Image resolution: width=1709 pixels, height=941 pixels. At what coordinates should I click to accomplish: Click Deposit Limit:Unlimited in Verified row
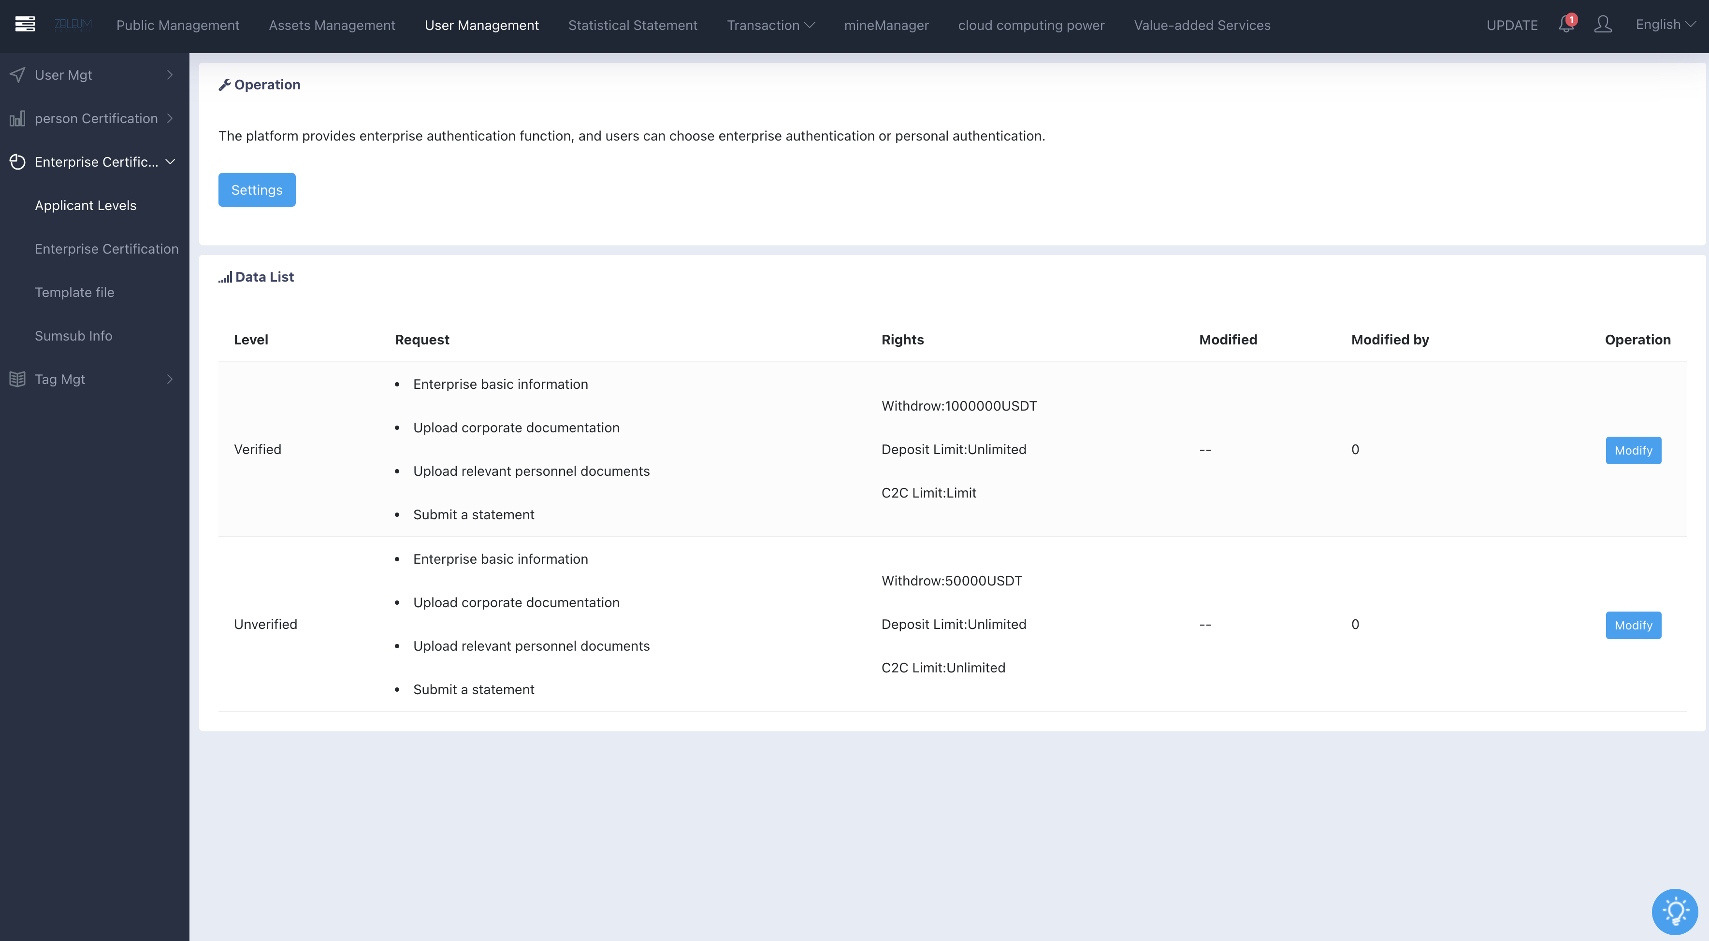pos(954,450)
